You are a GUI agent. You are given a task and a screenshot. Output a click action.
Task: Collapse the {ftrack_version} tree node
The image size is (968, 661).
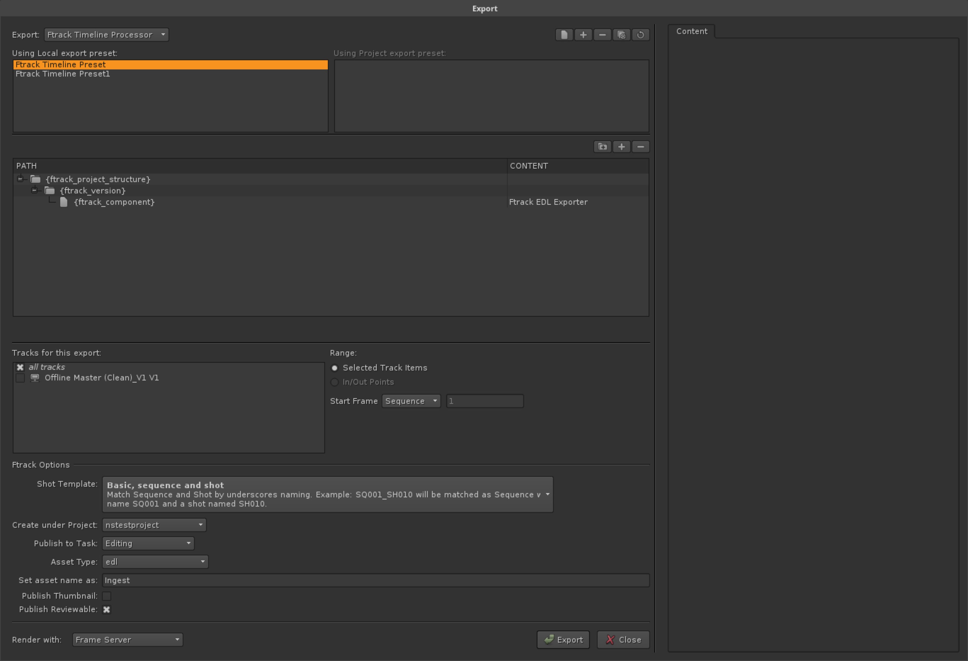point(35,191)
